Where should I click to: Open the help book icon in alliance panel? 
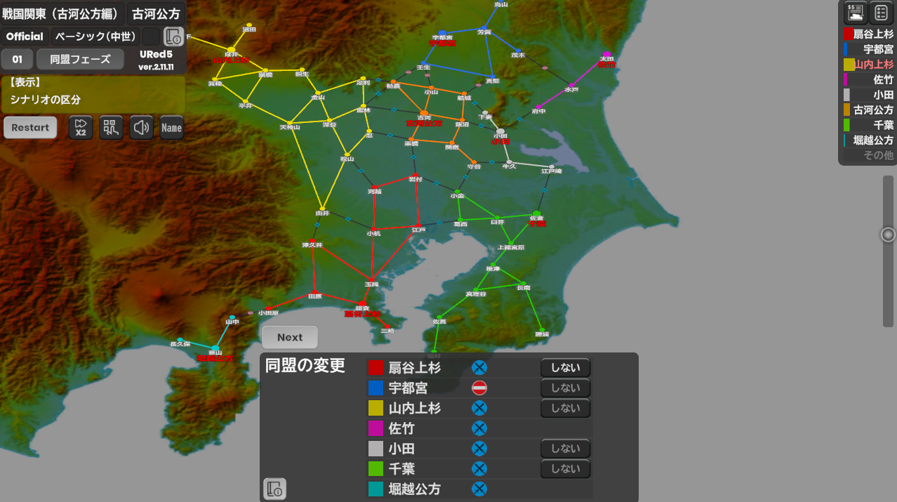[274, 489]
